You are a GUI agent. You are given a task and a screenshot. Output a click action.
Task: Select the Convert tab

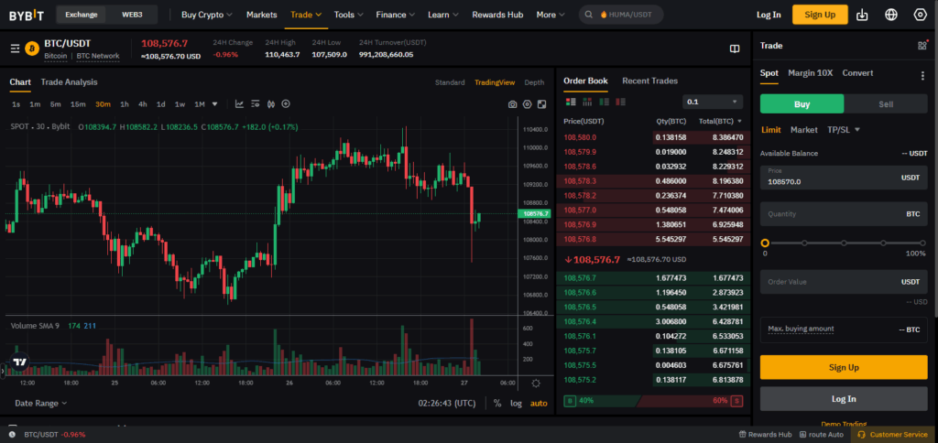[857, 73]
